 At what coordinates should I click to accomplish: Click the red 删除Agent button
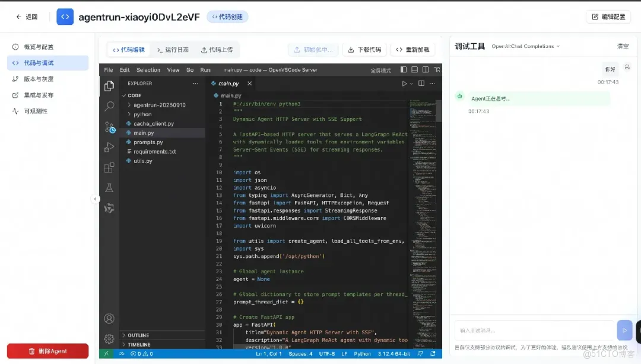[47, 350]
